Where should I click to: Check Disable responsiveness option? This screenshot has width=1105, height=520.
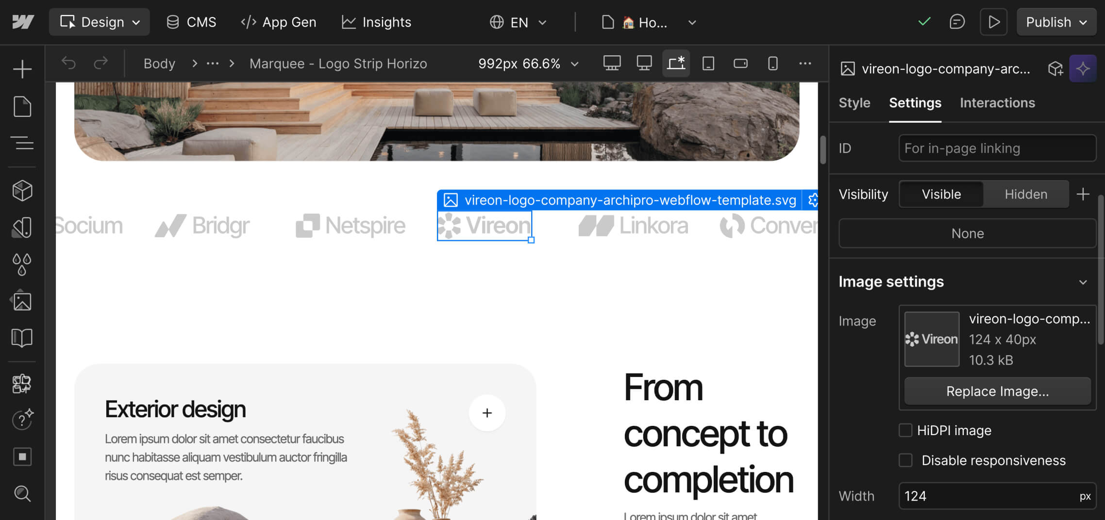tap(905, 460)
